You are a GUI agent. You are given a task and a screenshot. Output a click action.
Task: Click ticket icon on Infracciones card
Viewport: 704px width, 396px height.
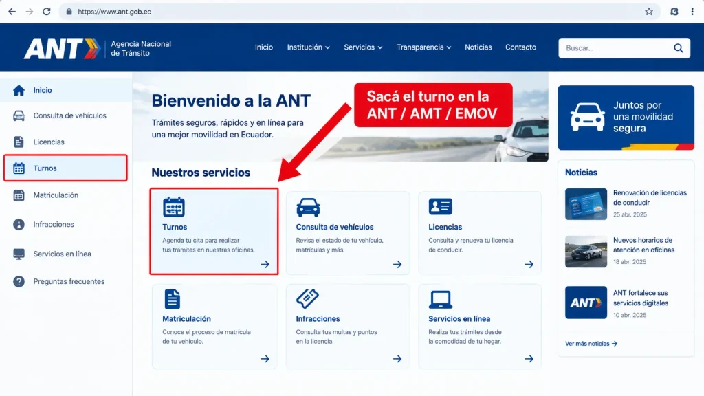(x=307, y=298)
